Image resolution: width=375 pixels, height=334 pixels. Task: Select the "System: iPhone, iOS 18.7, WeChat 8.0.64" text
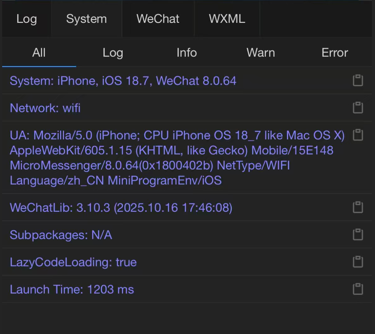tap(123, 81)
